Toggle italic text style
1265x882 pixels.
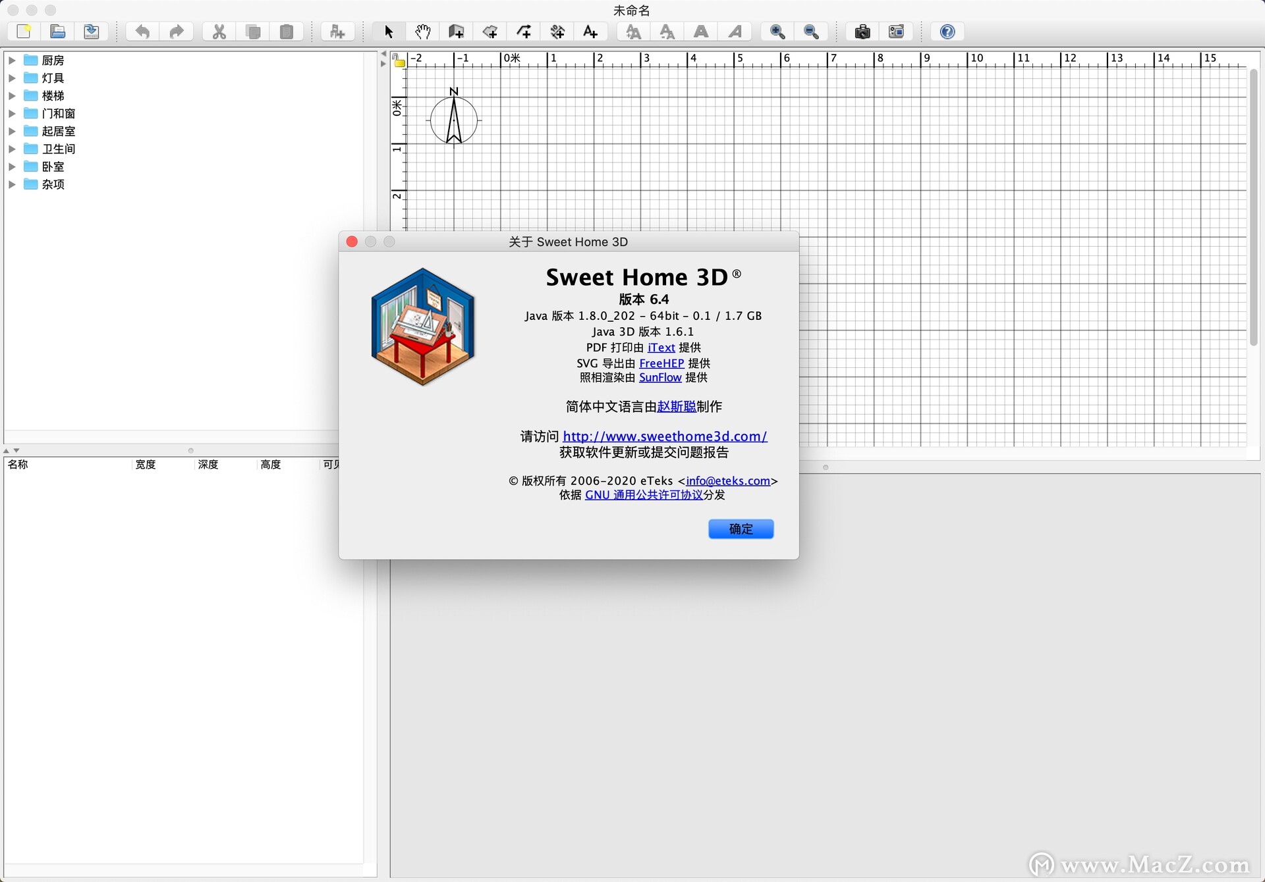pos(735,32)
